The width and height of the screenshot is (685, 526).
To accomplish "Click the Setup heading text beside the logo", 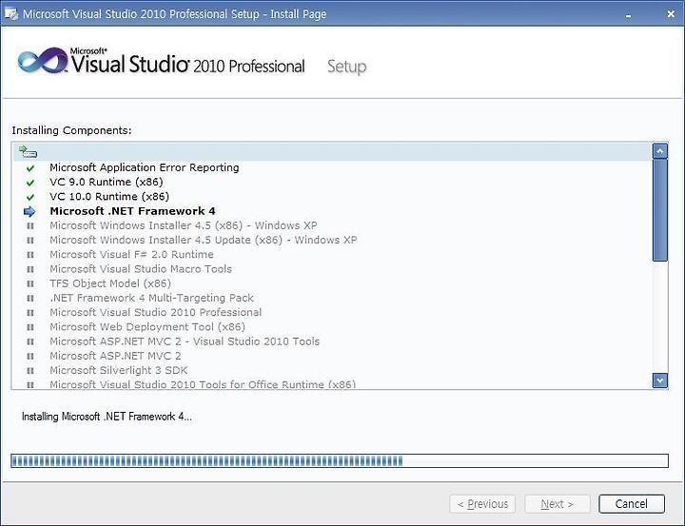I will coord(347,67).
